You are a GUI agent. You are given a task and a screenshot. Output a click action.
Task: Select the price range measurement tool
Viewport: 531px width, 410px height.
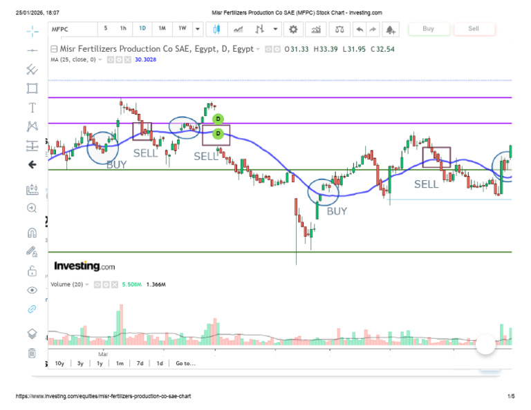coord(32,146)
